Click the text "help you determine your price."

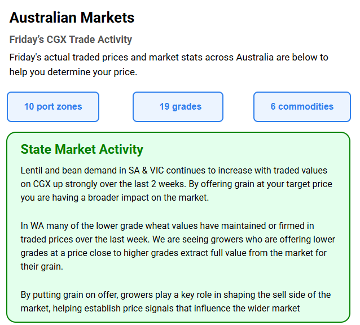[73, 72]
